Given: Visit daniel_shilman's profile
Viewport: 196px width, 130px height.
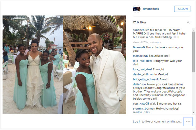Looking at the screenshot, I should point(143,74).
